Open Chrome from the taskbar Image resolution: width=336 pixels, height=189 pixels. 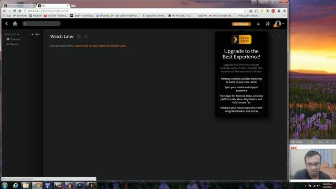(x=37, y=185)
